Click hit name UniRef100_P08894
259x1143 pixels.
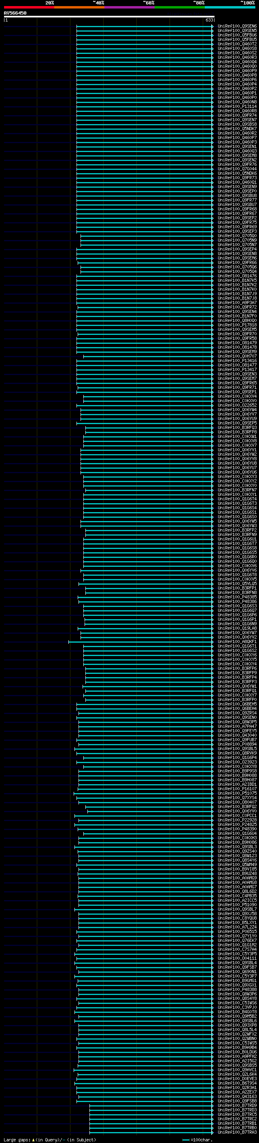tap(237, 744)
